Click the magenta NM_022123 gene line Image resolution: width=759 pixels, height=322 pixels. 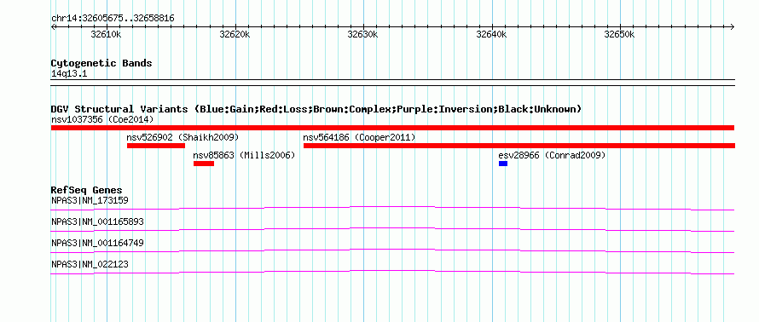click(x=392, y=273)
